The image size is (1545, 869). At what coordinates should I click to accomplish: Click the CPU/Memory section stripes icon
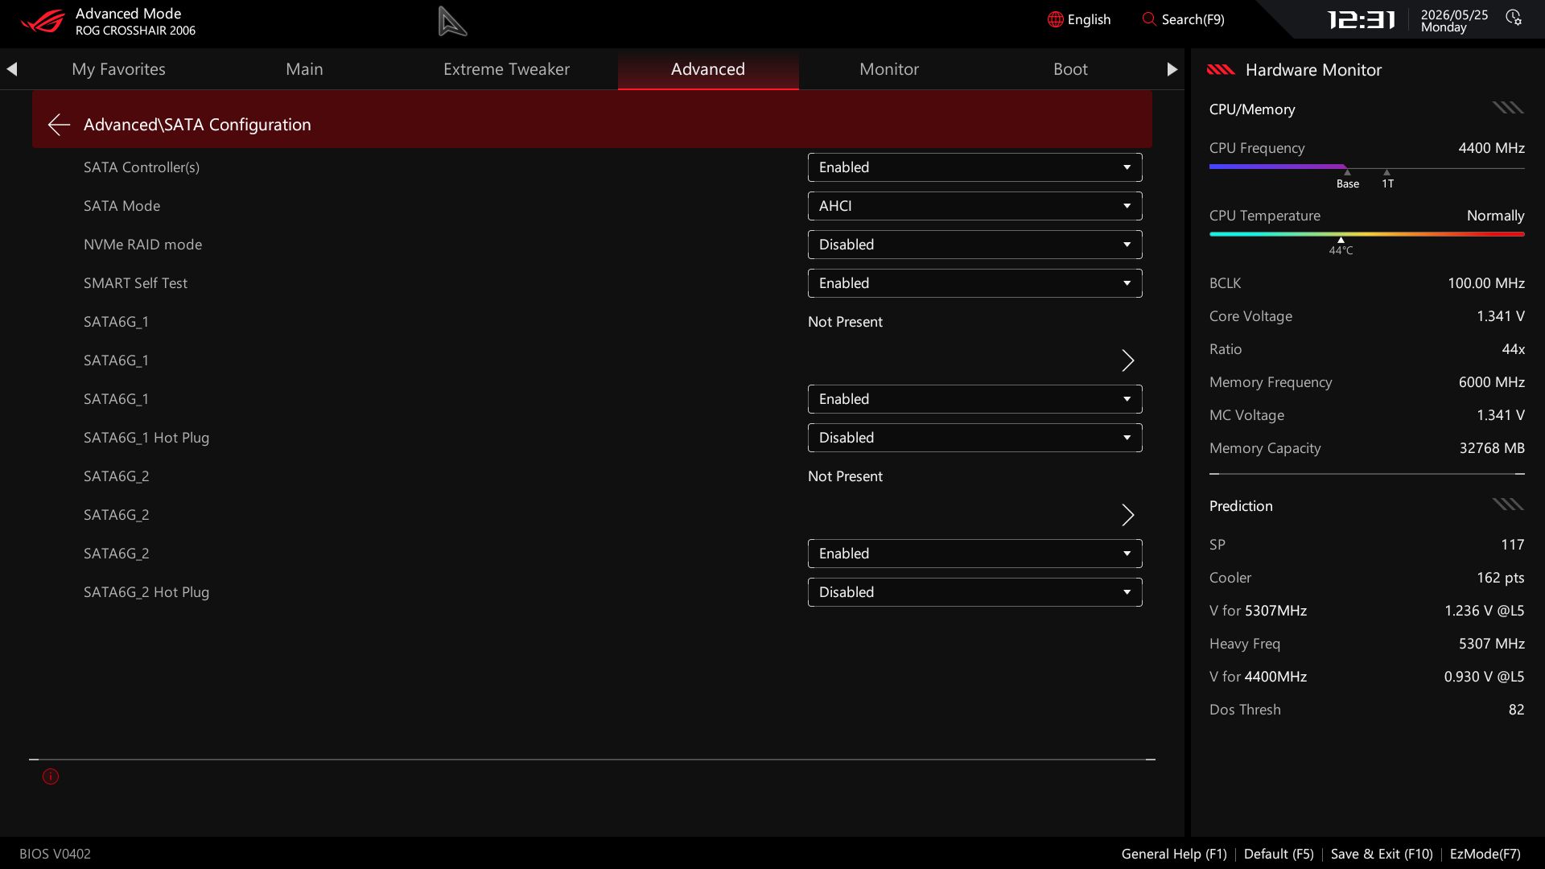click(x=1508, y=108)
